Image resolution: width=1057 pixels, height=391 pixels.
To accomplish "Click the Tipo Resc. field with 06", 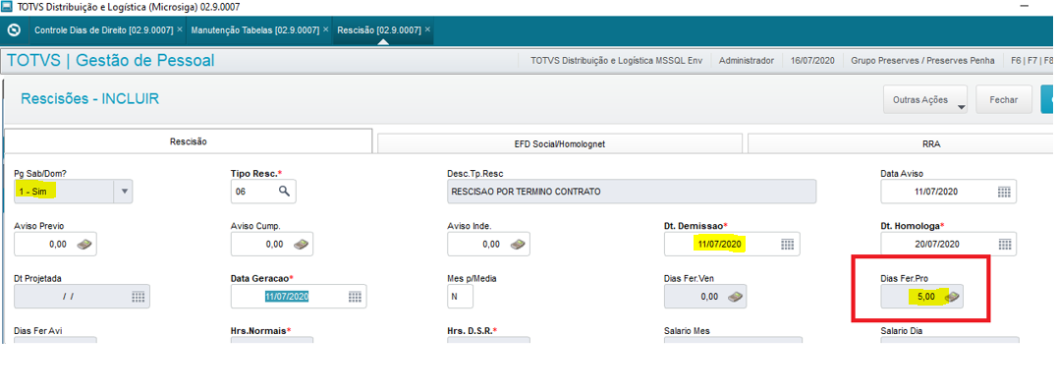I will [x=263, y=192].
